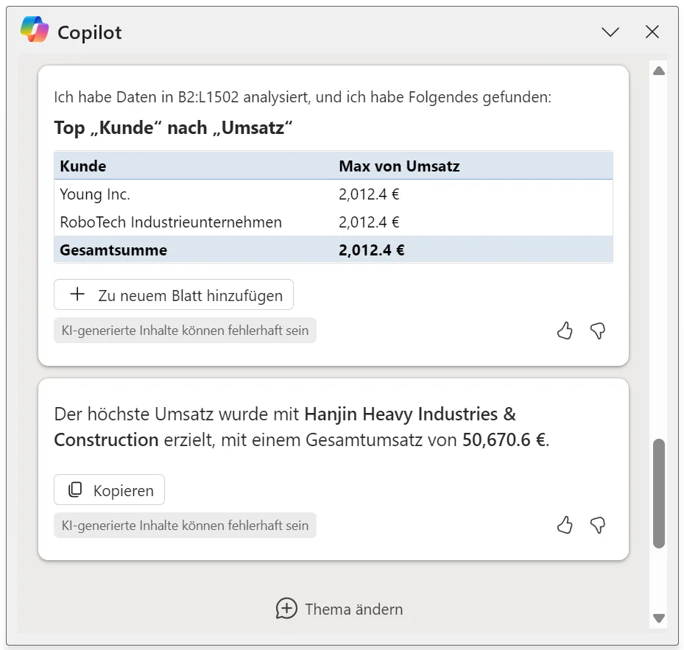Click the 'Gesamtsumme' row label
Viewport: 684px width, 650px height.
tap(113, 250)
